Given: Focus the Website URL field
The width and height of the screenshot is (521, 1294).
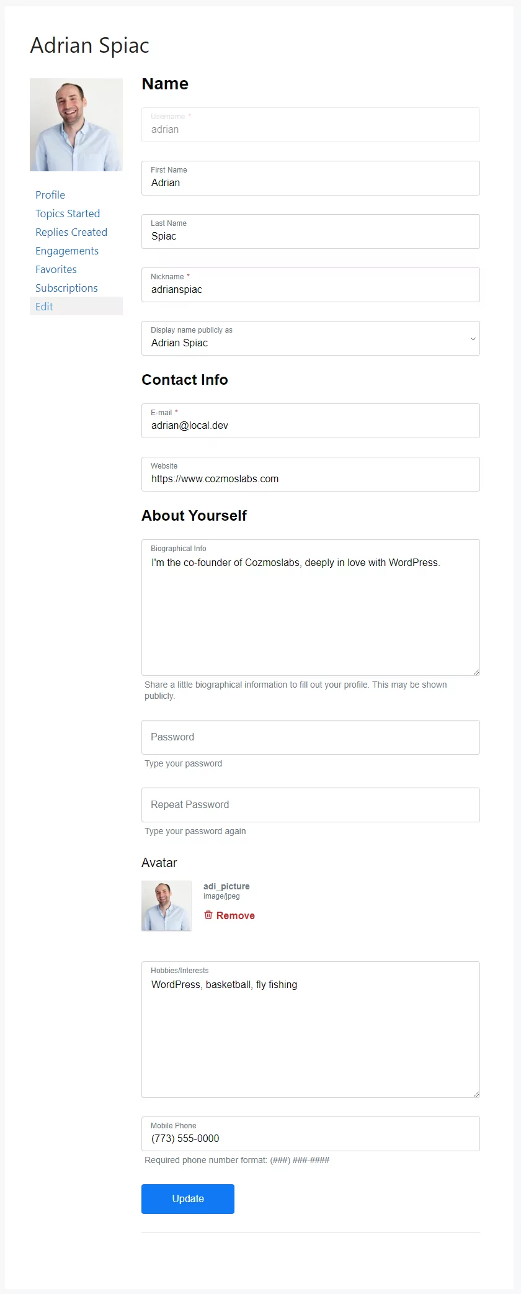Looking at the screenshot, I should click(310, 479).
